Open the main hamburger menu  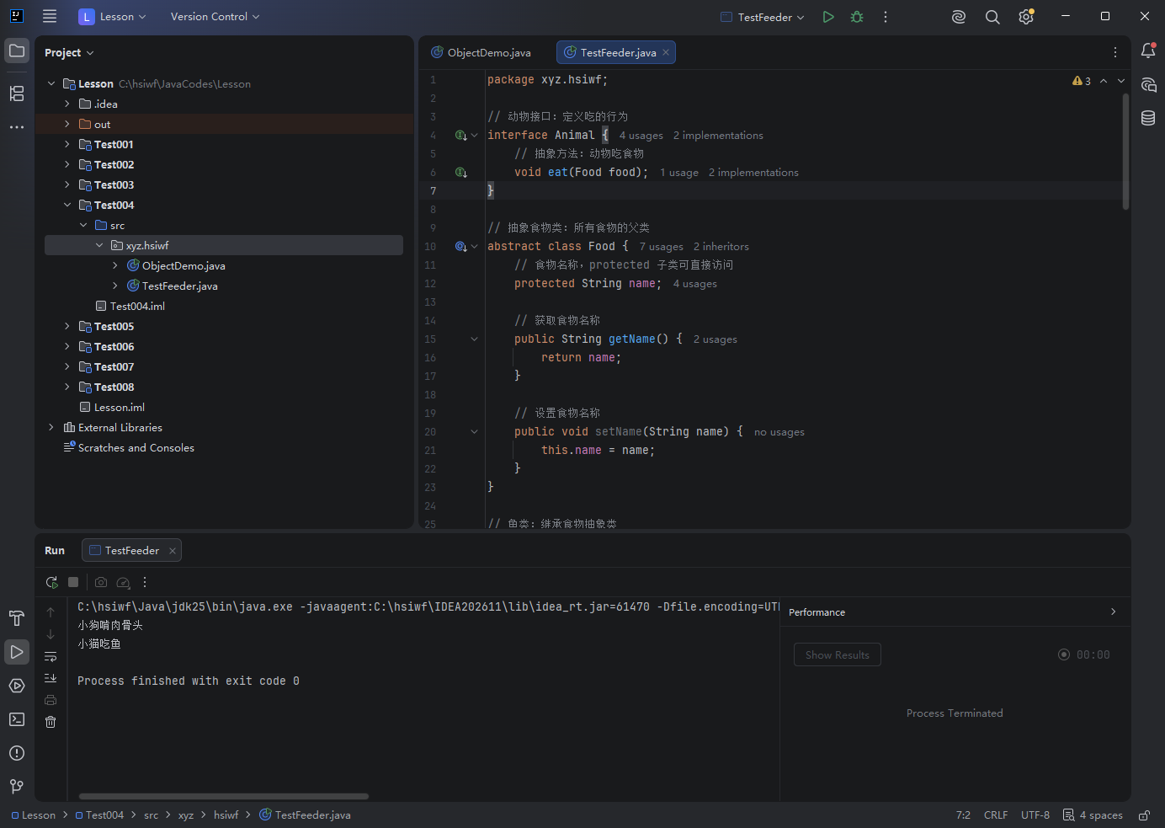pos(50,16)
